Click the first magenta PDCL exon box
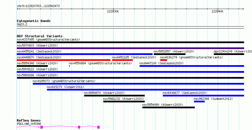Viewport: 252px width, 130px height. pyautogui.click(x=42, y=127)
